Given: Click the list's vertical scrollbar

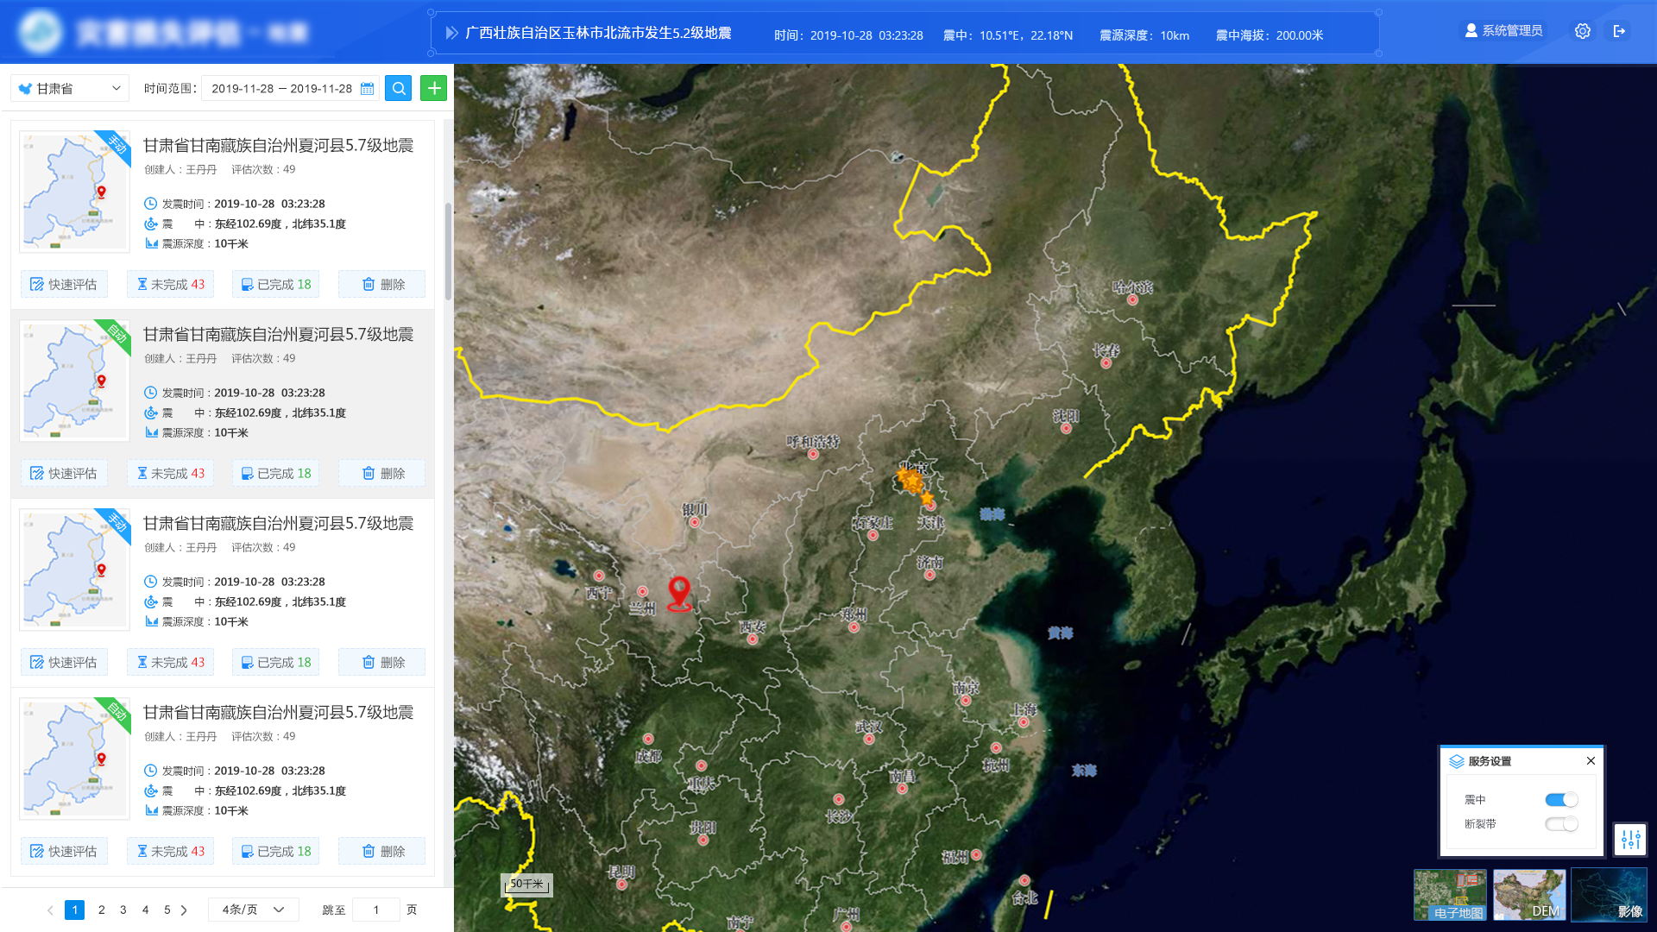Looking at the screenshot, I should click(448, 251).
